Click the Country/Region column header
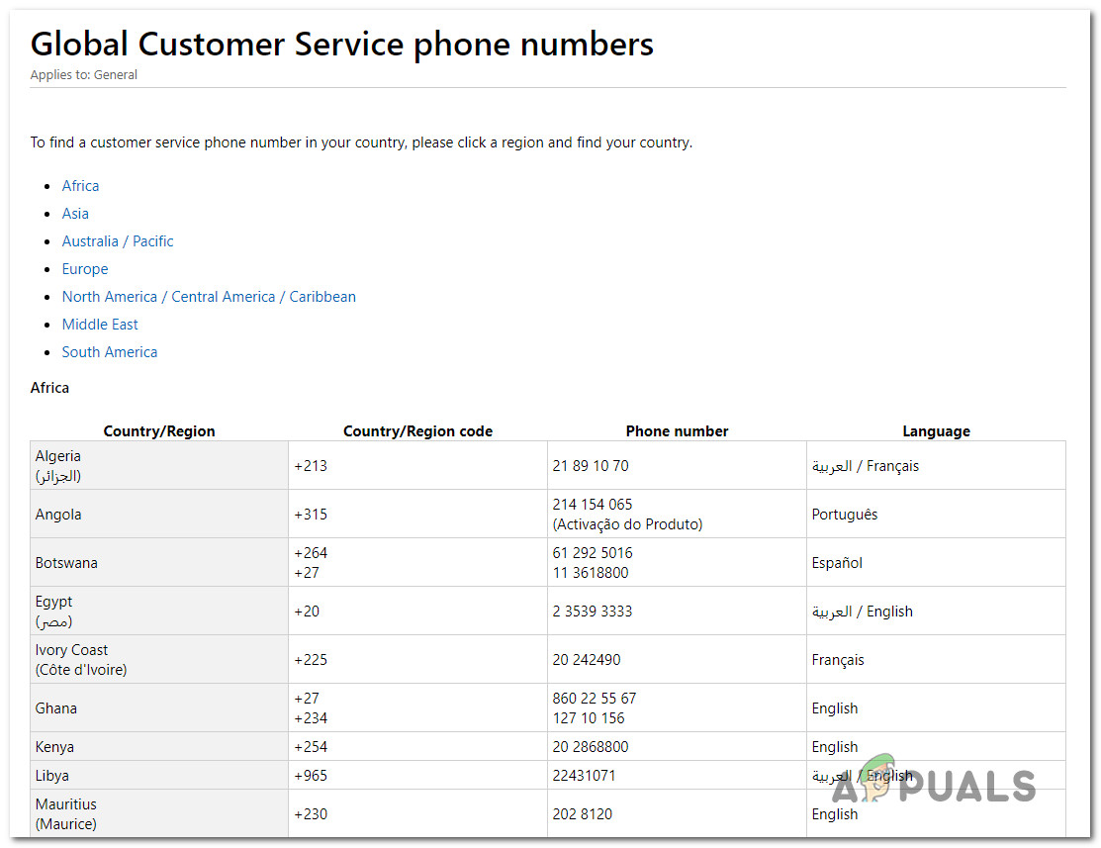This screenshot has height=848, width=1101. 159,431
